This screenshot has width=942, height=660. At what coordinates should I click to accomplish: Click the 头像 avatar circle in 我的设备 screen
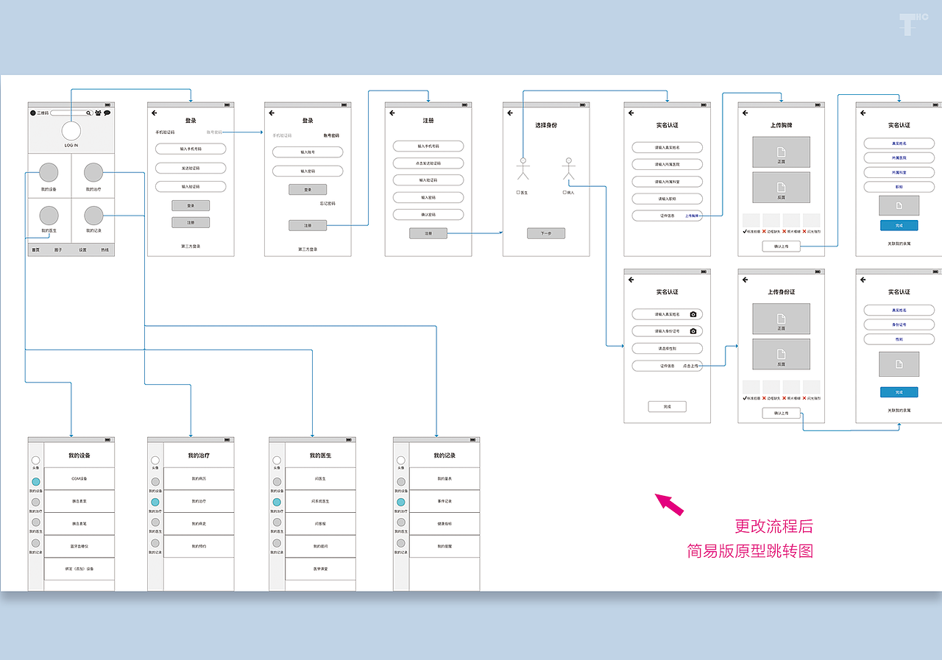[x=36, y=461]
